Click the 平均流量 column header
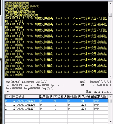 click(x=87, y=97)
